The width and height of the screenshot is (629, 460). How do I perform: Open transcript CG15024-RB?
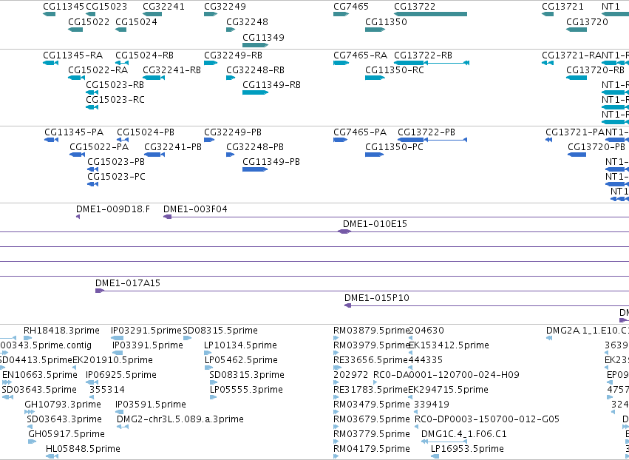144,55
